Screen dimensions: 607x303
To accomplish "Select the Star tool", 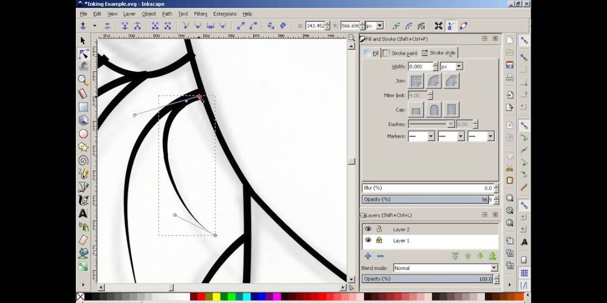I will (82, 147).
